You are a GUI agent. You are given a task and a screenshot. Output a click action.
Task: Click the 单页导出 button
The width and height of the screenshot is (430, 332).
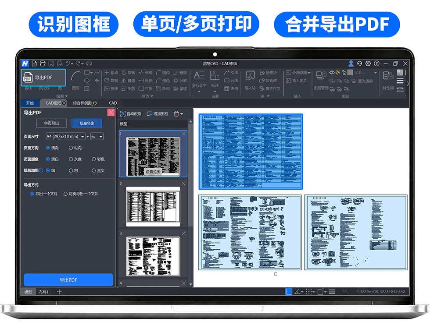pyautogui.click(x=51, y=123)
